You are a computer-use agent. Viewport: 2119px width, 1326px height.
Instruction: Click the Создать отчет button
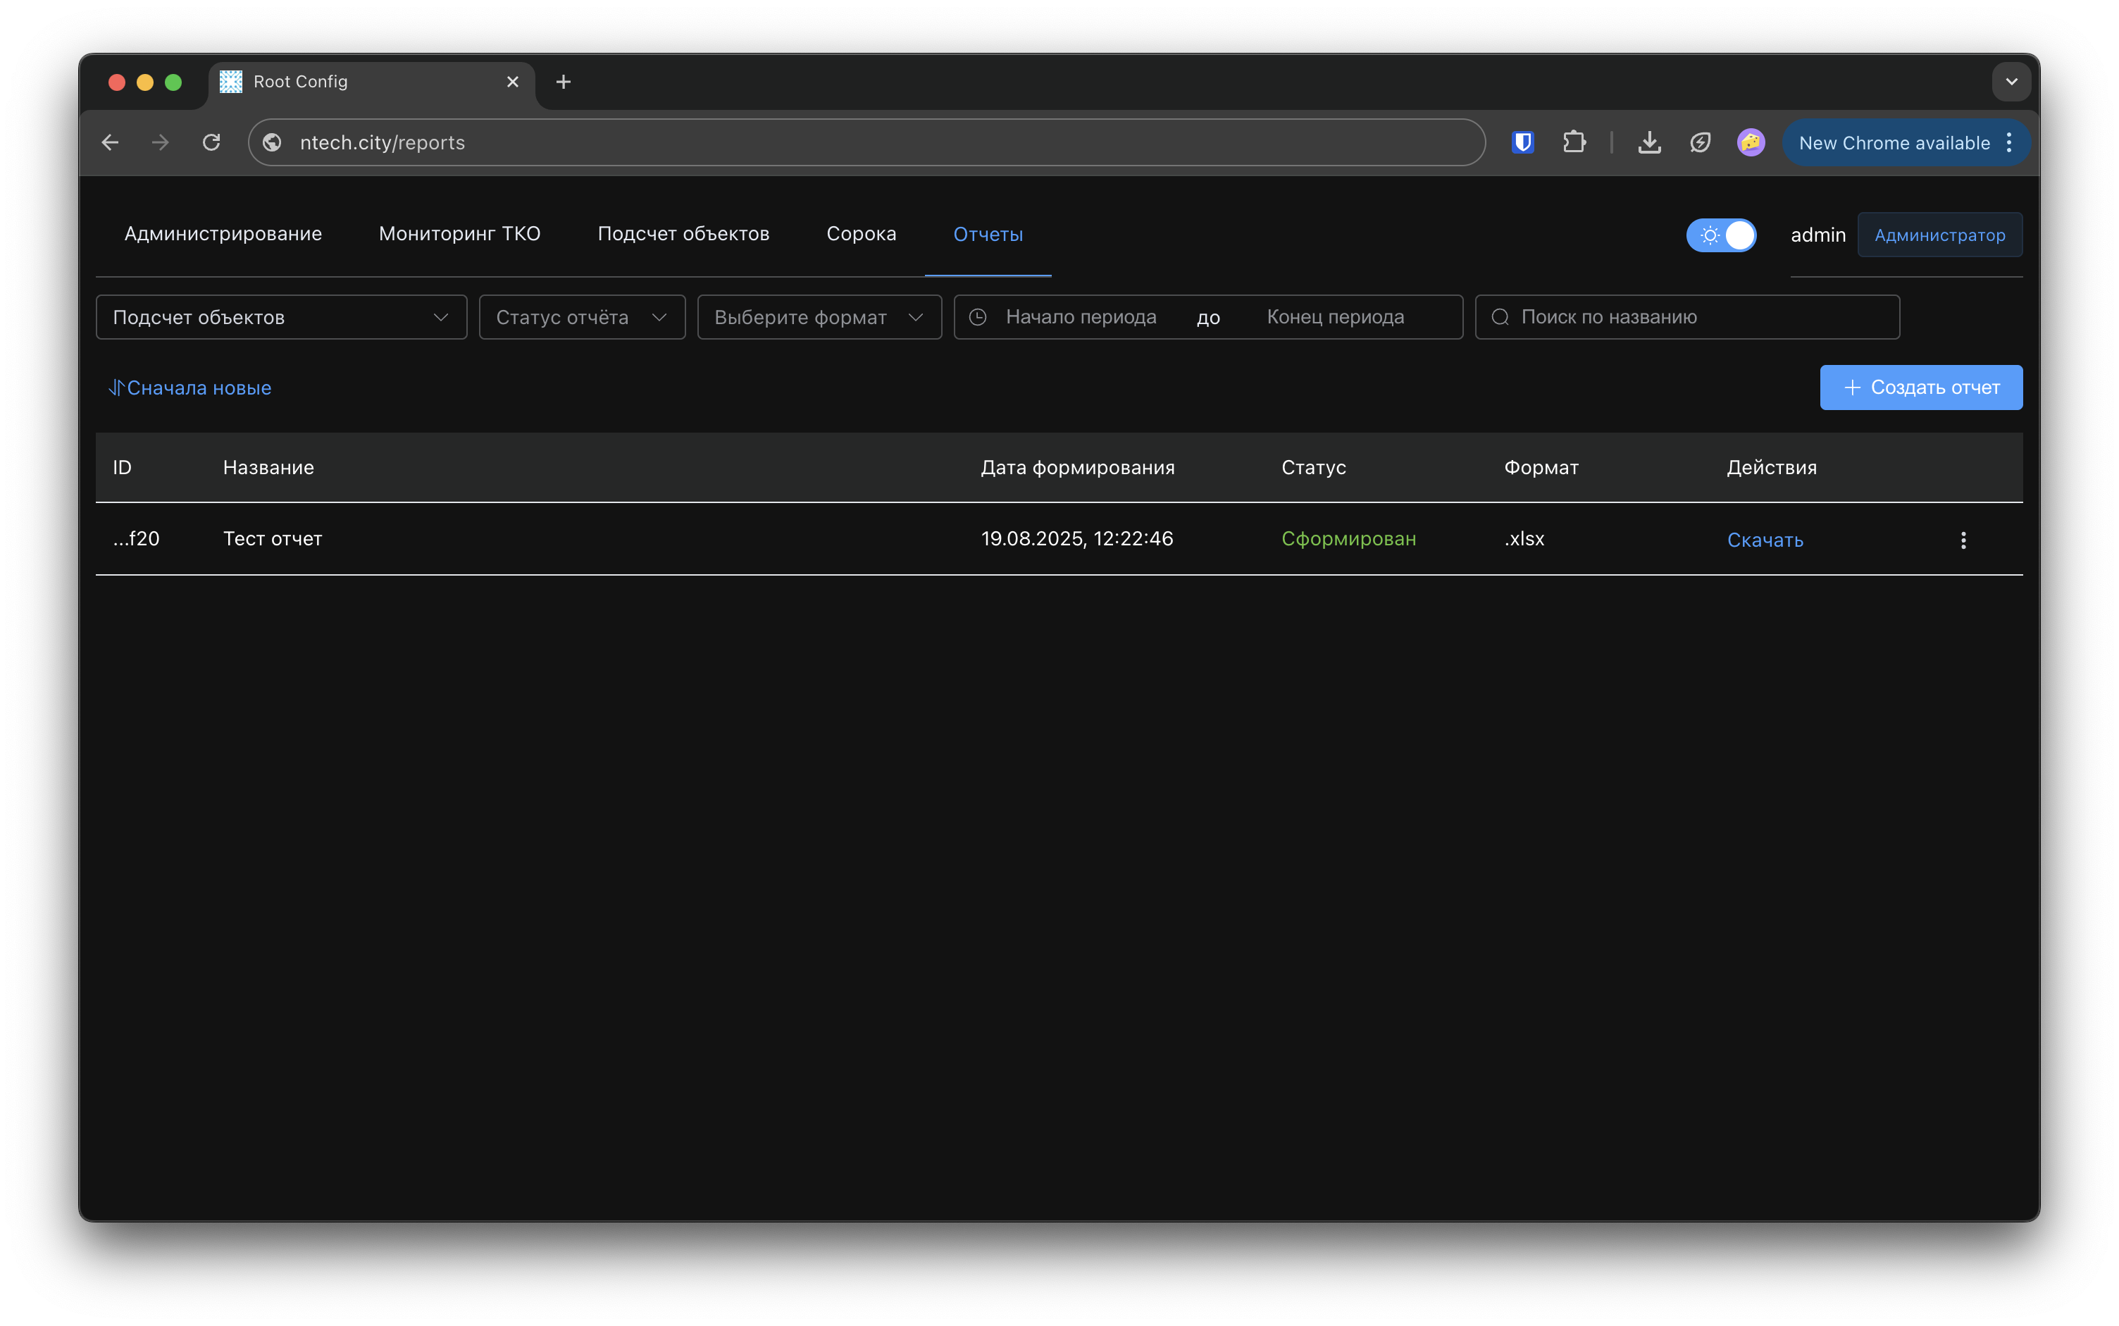1920,388
